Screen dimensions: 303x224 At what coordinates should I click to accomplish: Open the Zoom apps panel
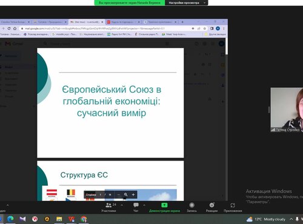[233, 207]
